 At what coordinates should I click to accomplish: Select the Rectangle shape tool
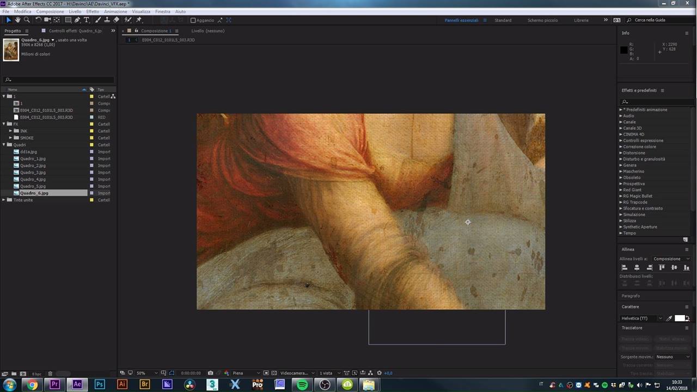click(x=68, y=20)
